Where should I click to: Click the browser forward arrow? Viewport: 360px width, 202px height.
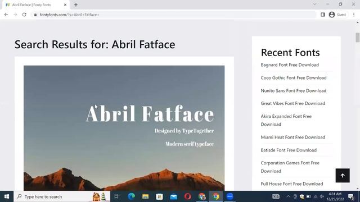15,15
